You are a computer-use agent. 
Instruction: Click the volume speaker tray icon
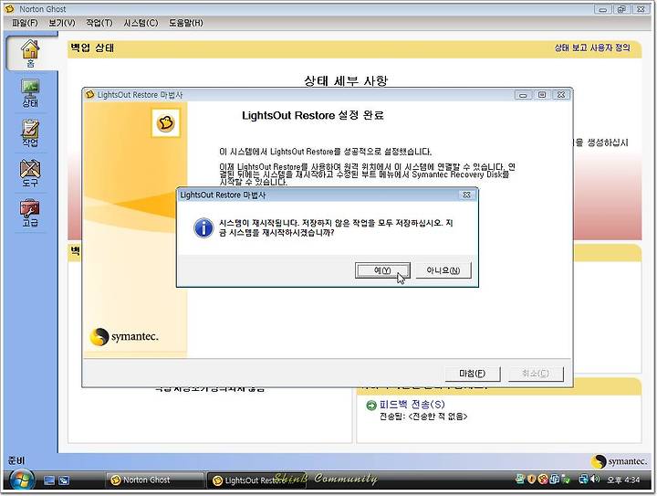pyautogui.click(x=595, y=479)
